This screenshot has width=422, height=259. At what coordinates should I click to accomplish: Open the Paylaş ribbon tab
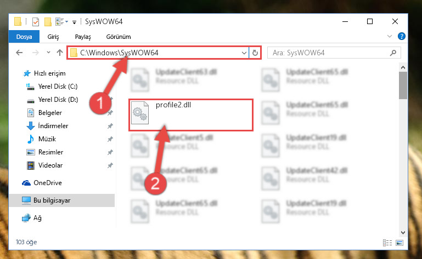(x=83, y=37)
